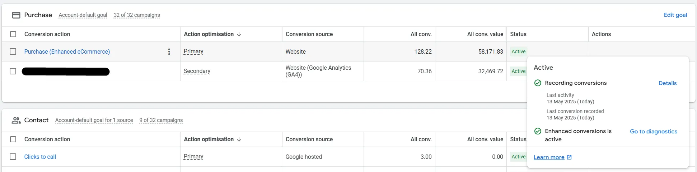The width and height of the screenshot is (697, 172).
Task: Click Learn more in Active popup
Action: [549, 157]
